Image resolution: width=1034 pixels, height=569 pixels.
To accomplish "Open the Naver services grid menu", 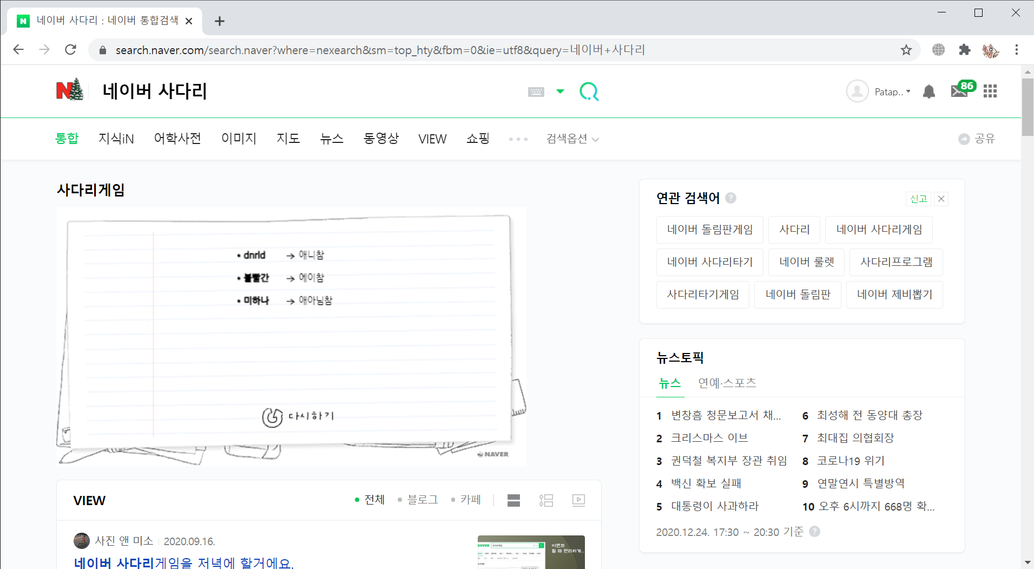I will click(990, 91).
